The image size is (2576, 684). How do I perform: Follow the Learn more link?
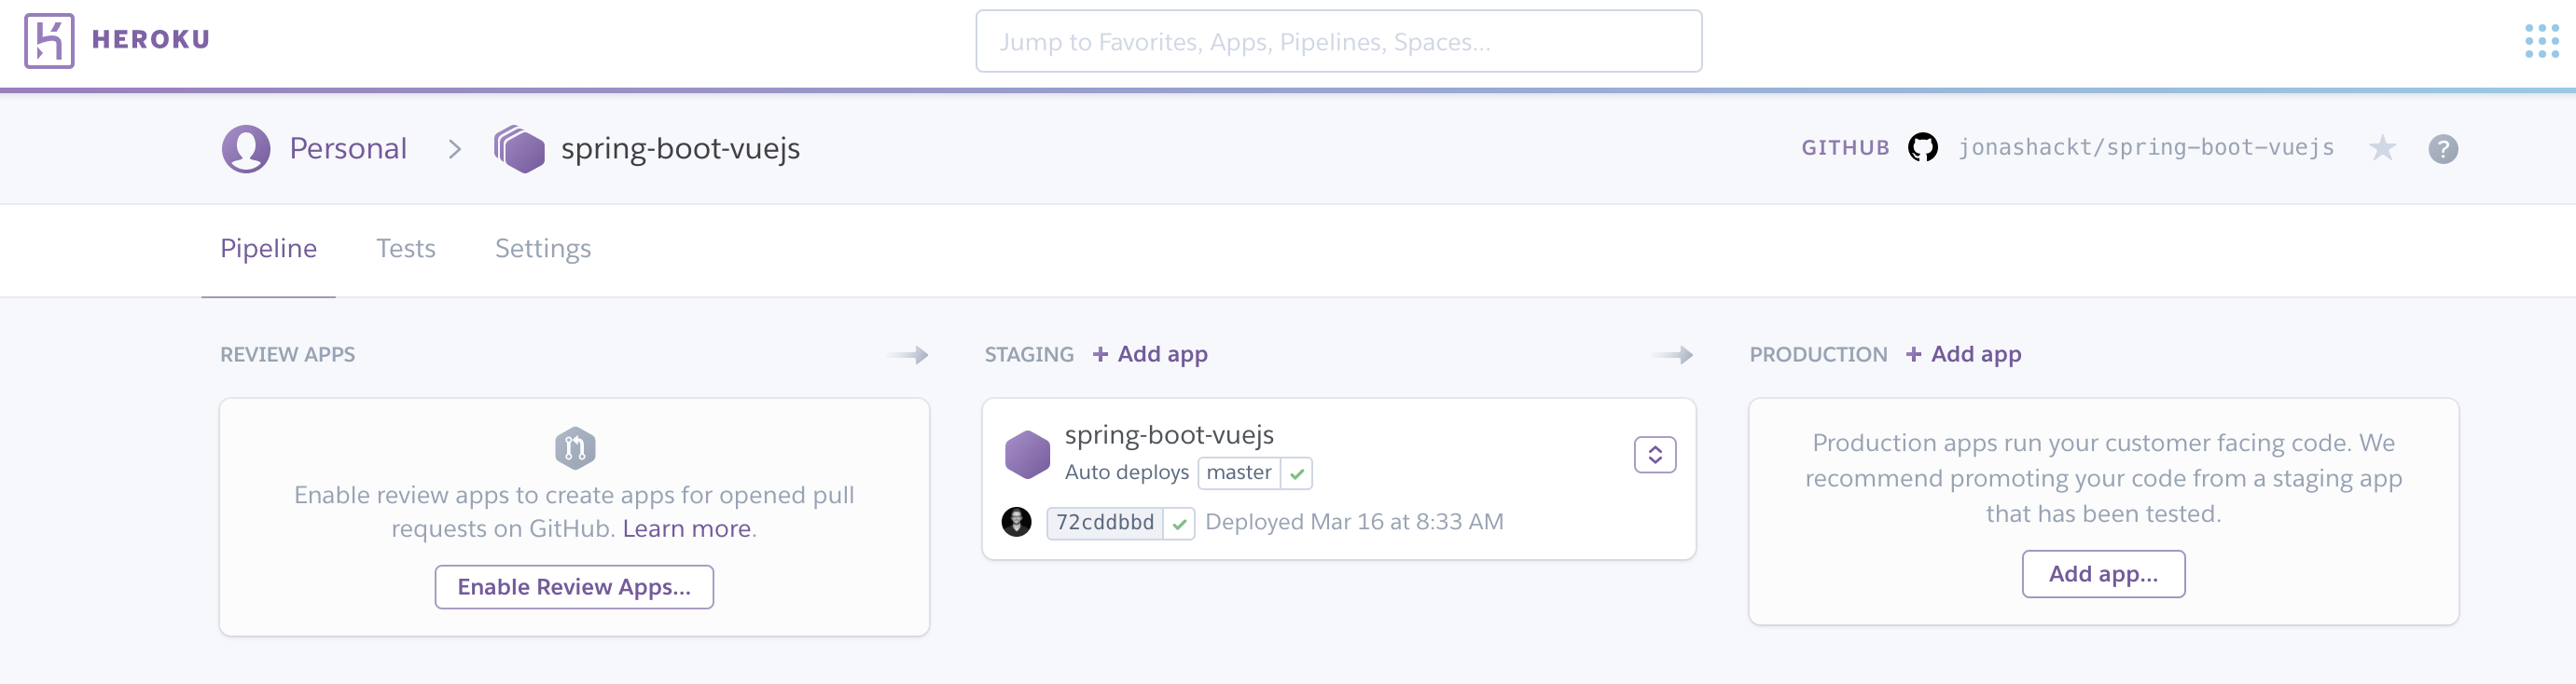click(x=686, y=528)
